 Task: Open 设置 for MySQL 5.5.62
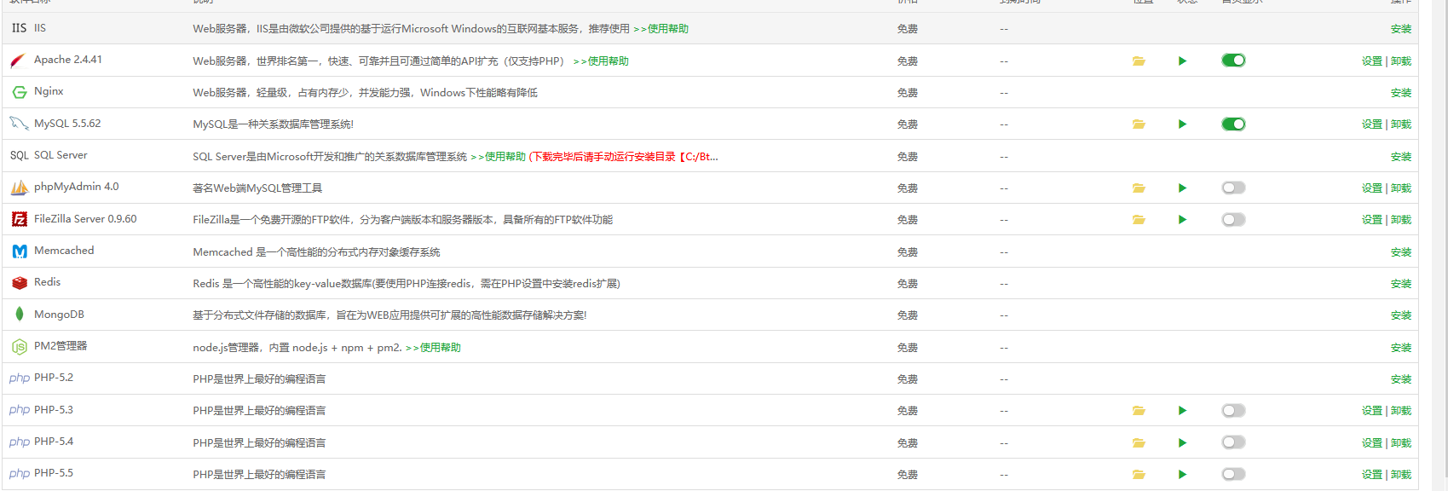pyautogui.click(x=1372, y=124)
